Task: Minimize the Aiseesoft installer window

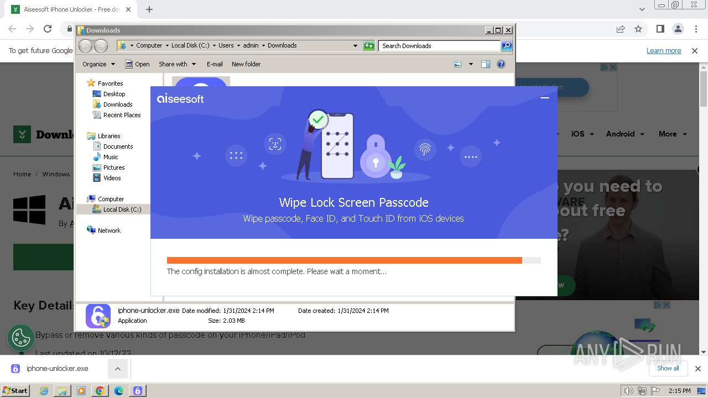Action: click(x=544, y=98)
